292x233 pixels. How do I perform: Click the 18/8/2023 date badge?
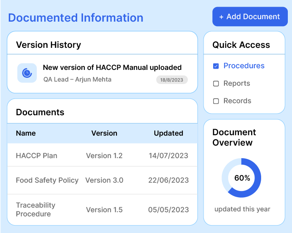tap(172, 79)
